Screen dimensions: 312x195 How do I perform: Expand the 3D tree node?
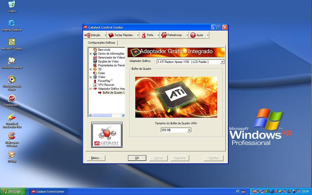coord(90,69)
